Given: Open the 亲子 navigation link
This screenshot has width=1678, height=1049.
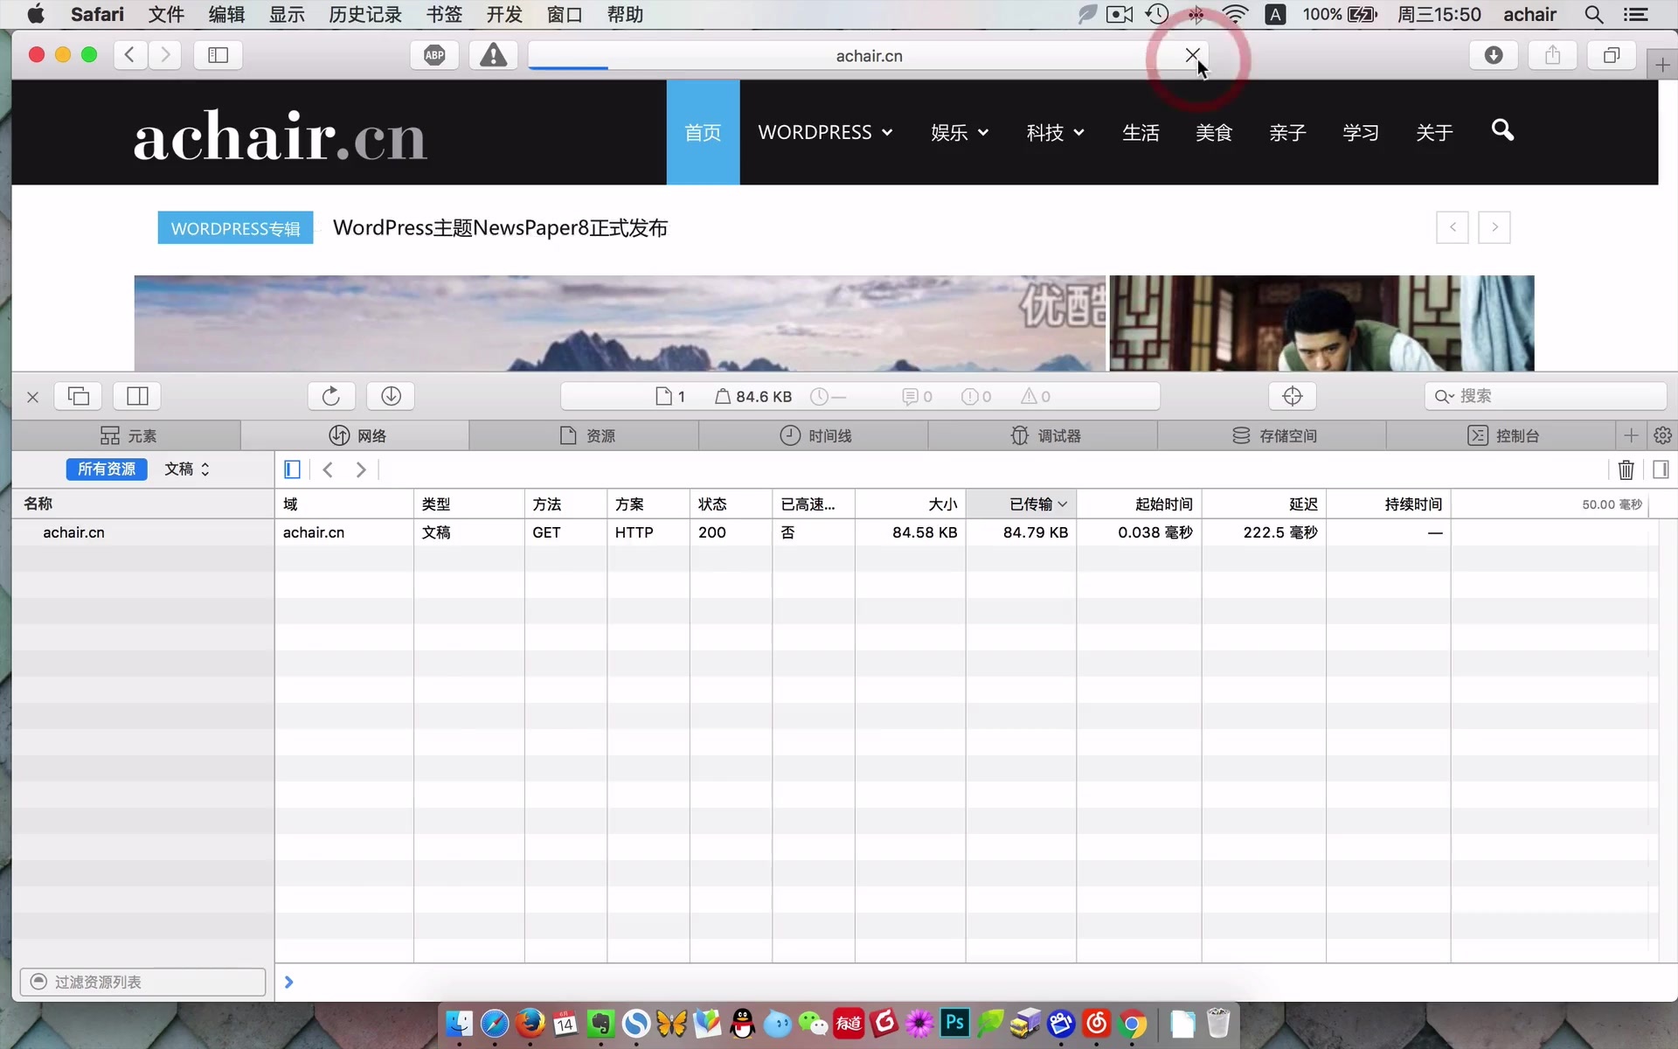Looking at the screenshot, I should tap(1287, 132).
